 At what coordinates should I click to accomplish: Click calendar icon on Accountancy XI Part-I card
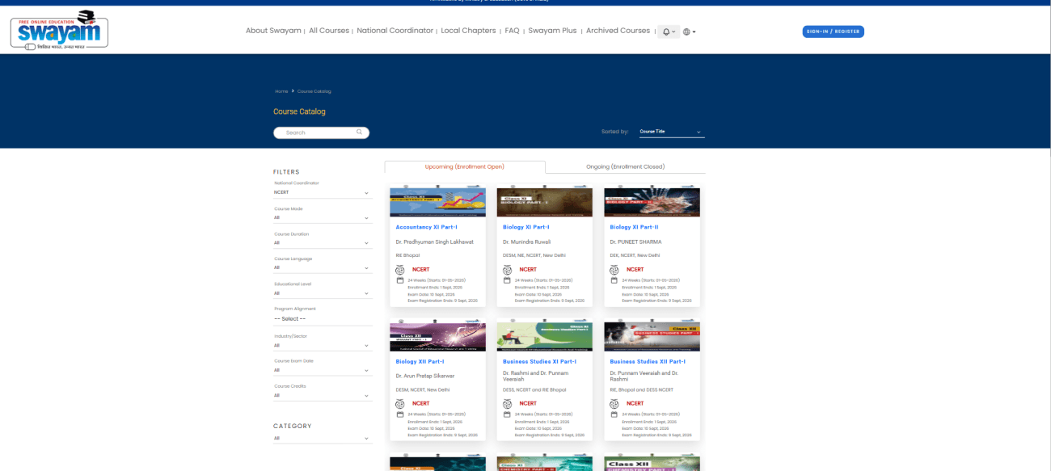click(x=399, y=280)
